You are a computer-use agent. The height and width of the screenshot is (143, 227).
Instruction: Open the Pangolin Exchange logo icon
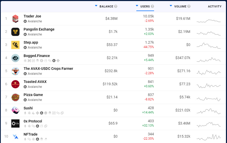coord(15,32)
